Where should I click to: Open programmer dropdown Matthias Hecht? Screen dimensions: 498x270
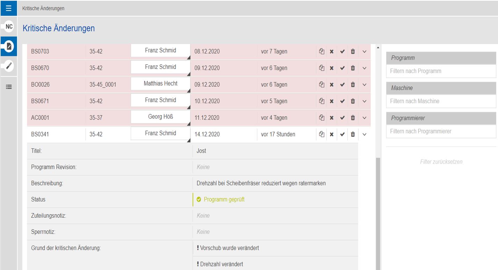click(x=160, y=84)
